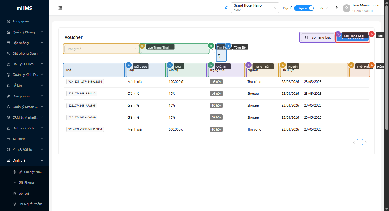Click the vertical page scrollbar
The width and height of the screenshot is (389, 211).
coord(387,70)
